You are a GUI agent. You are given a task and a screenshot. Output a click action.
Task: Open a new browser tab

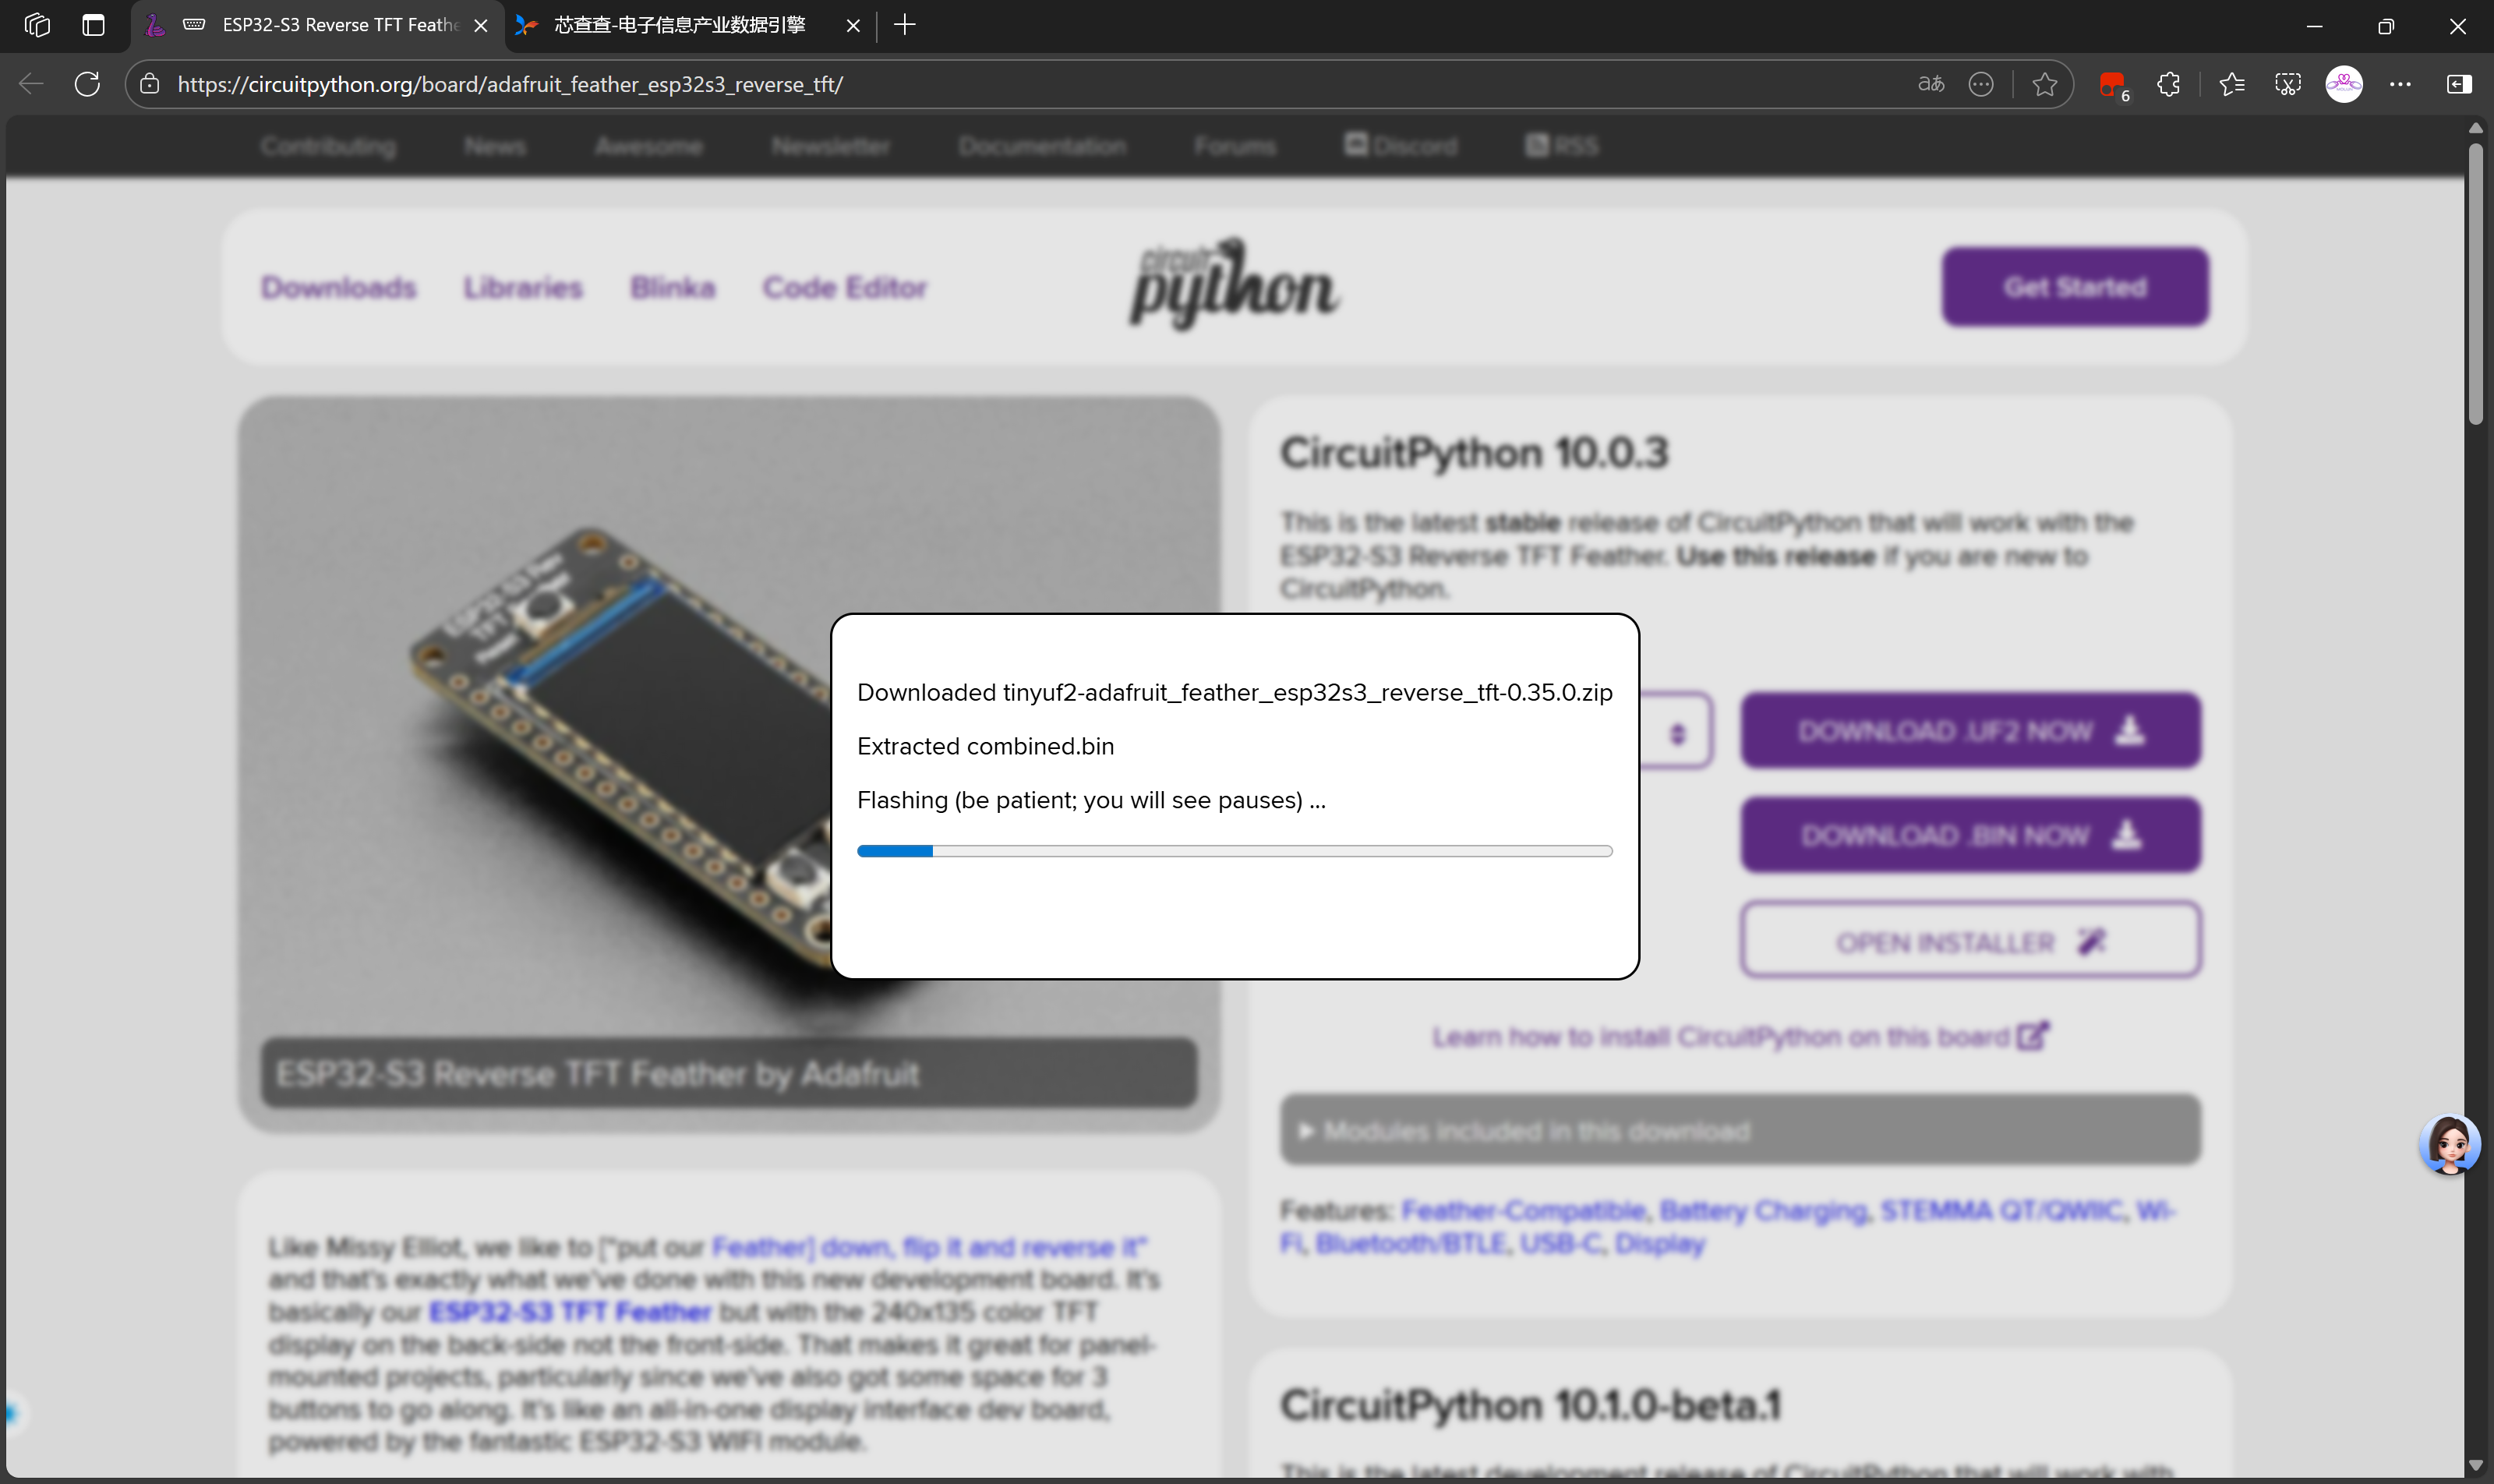point(905,25)
